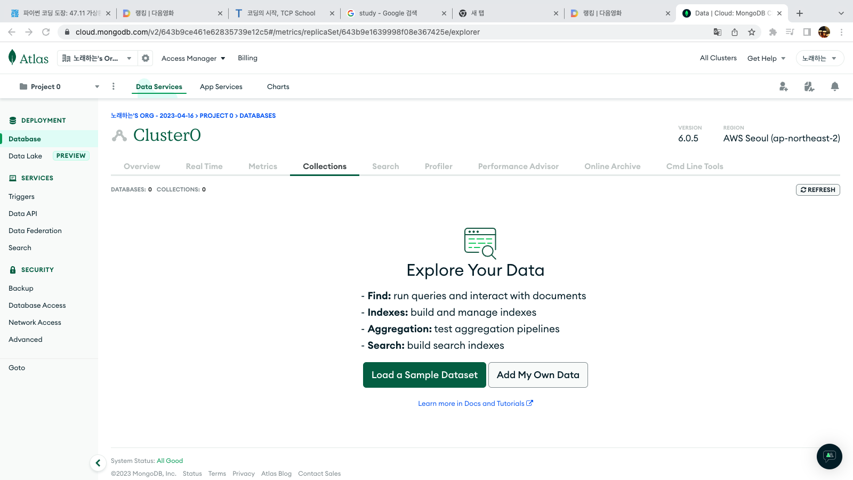
Task: Open the project activity feed icon
Action: tap(809, 86)
